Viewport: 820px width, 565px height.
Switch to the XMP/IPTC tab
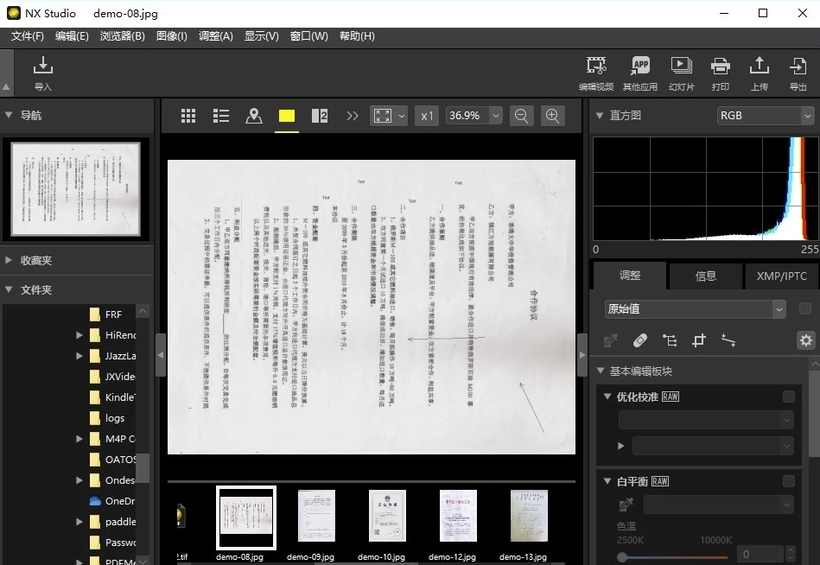click(x=781, y=276)
